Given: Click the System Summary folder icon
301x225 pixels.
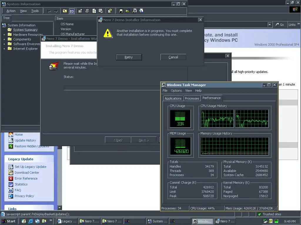Looking at the screenshot, I should (x=10, y=30).
